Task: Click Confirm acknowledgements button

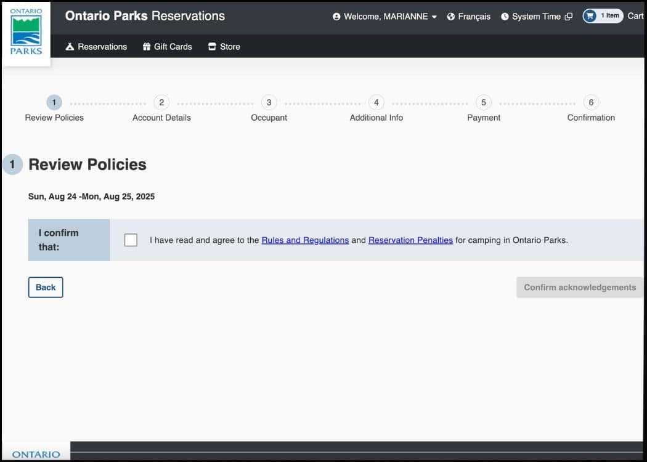Action: click(580, 287)
